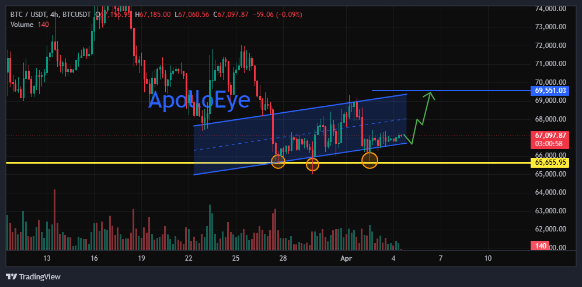
Task: Click the 67,097.87 current price label
Action: [x=551, y=136]
